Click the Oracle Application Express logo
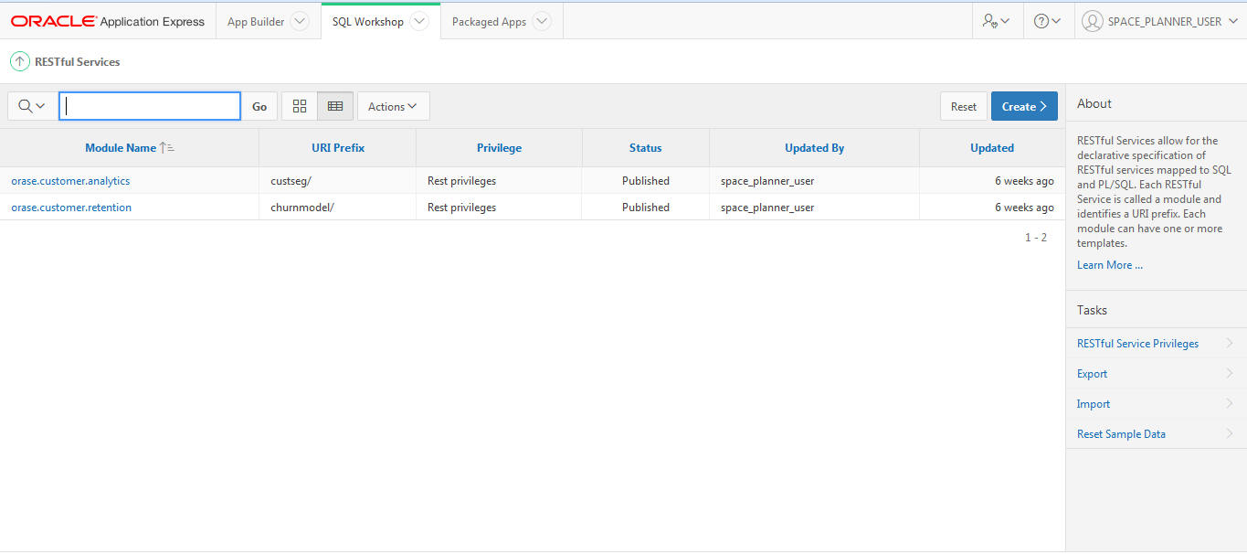The width and height of the screenshot is (1247, 554). coord(108,21)
